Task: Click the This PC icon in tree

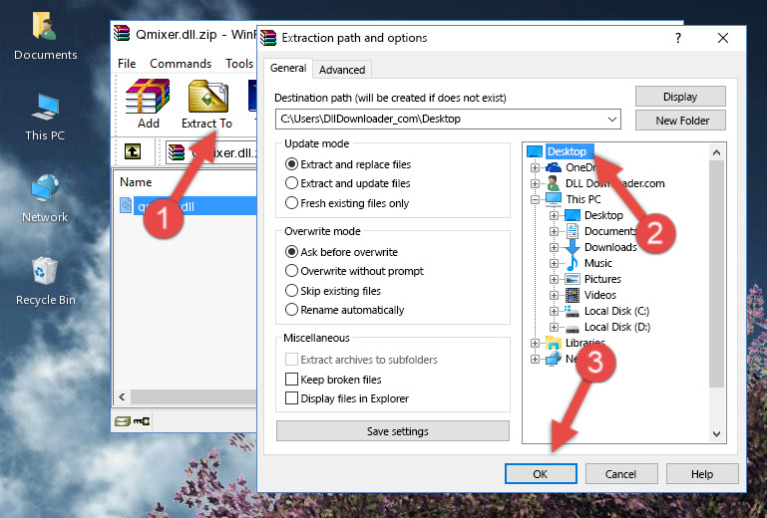Action: coord(554,199)
